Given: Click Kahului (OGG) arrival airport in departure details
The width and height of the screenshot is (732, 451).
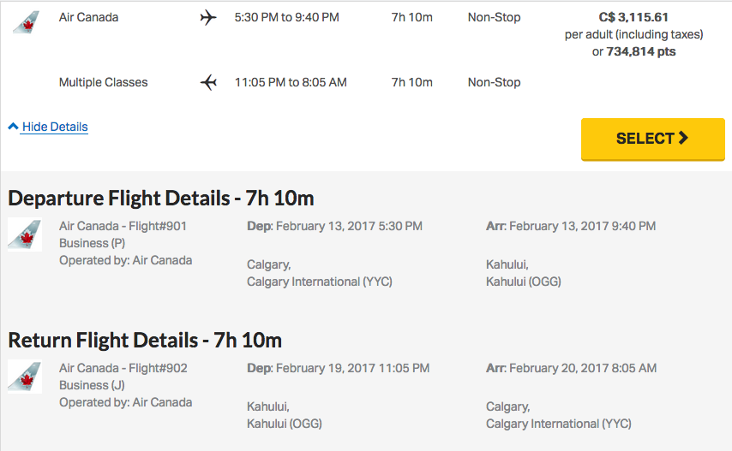Looking at the screenshot, I should click(524, 282).
